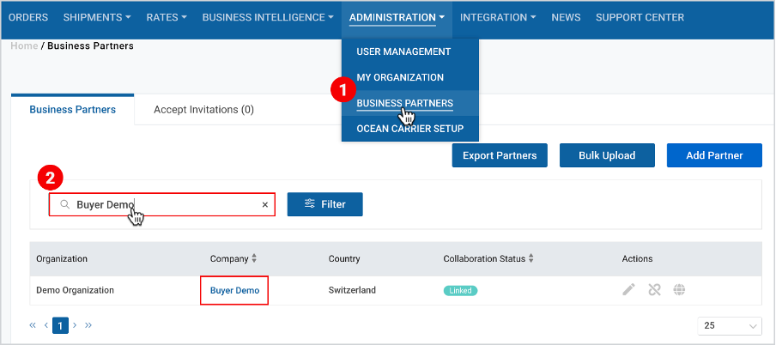Viewport: 776px width, 345px height.
Task: Go to Orders in the top navigation
Action: click(x=28, y=17)
